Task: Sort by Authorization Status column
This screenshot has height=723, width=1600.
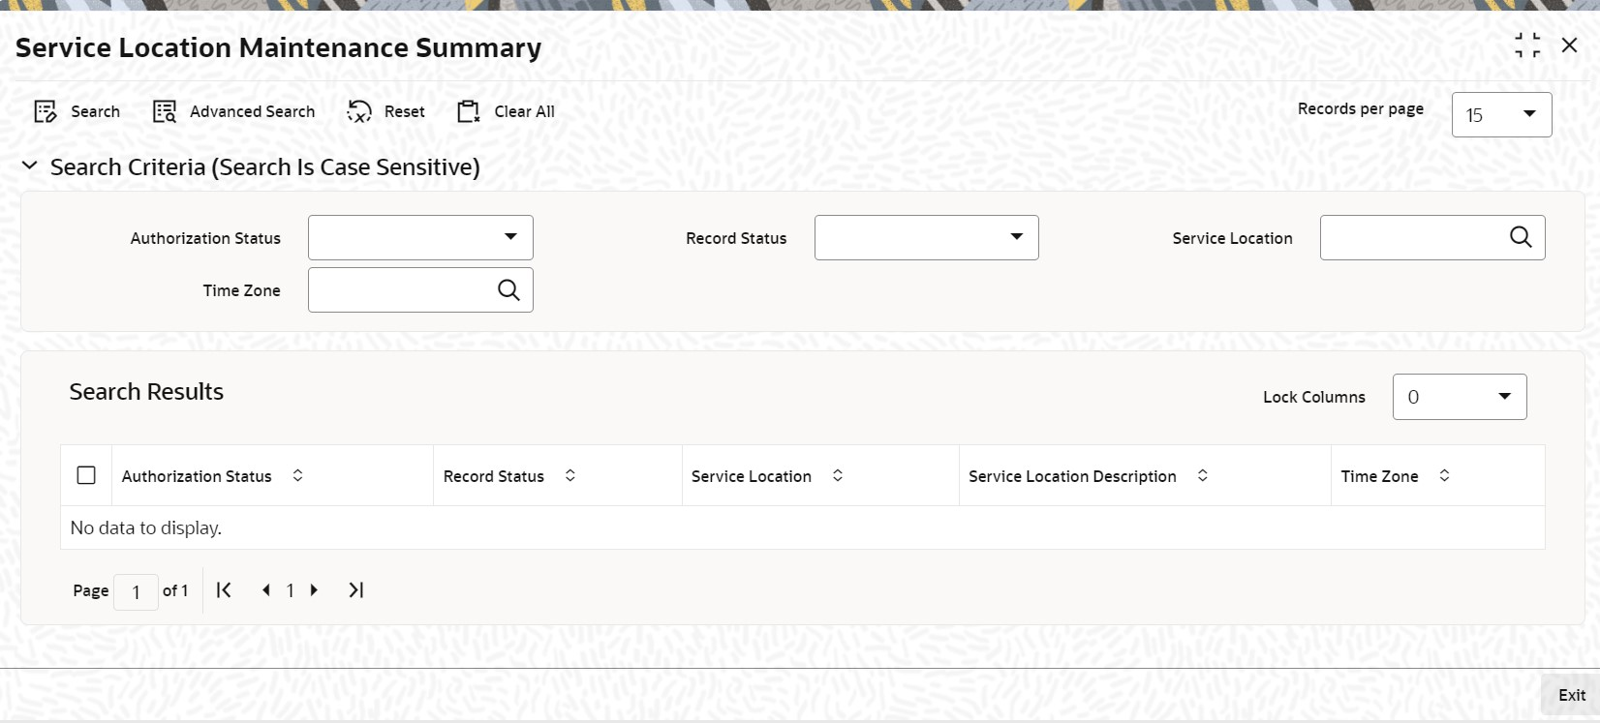Action: click(298, 475)
